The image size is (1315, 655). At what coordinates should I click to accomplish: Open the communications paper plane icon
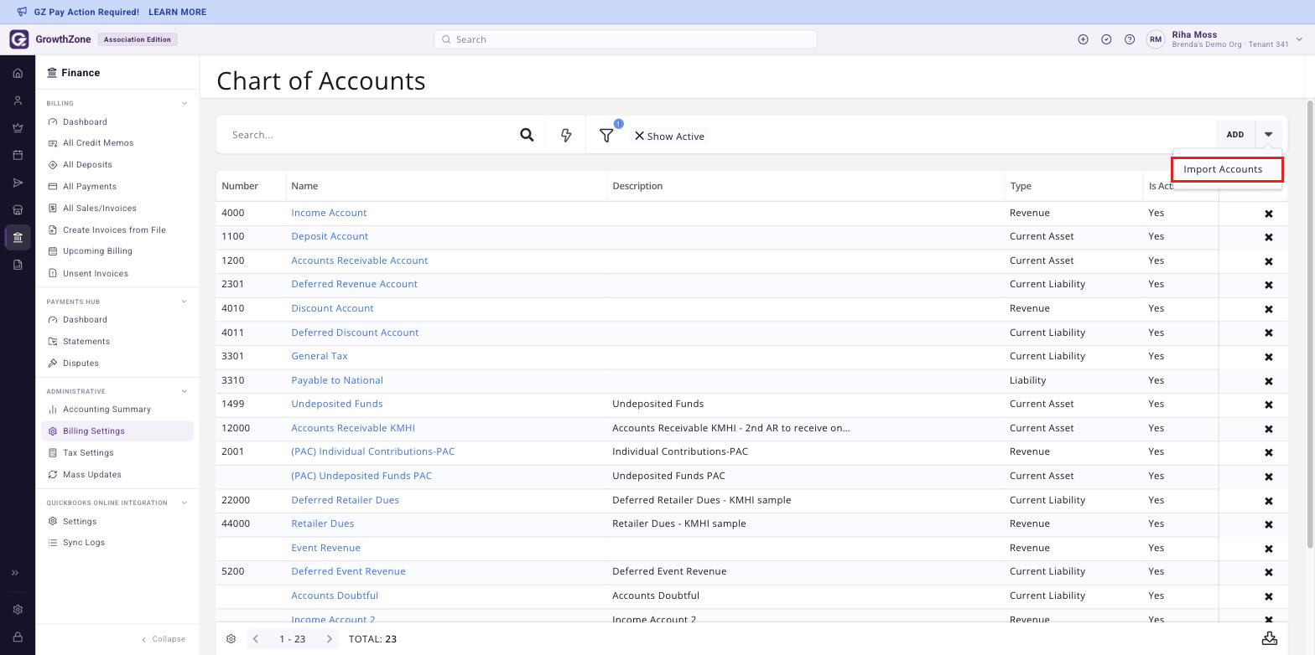pyautogui.click(x=18, y=183)
